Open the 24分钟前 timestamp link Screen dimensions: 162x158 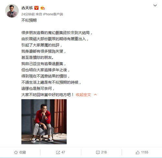[28, 14]
